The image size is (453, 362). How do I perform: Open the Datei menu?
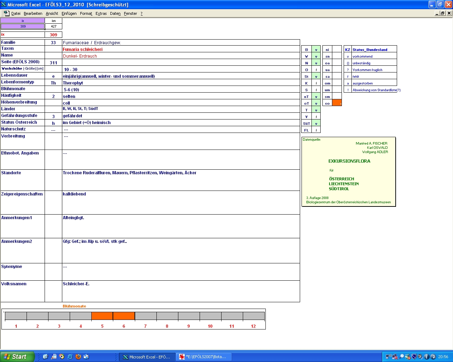pos(16,13)
